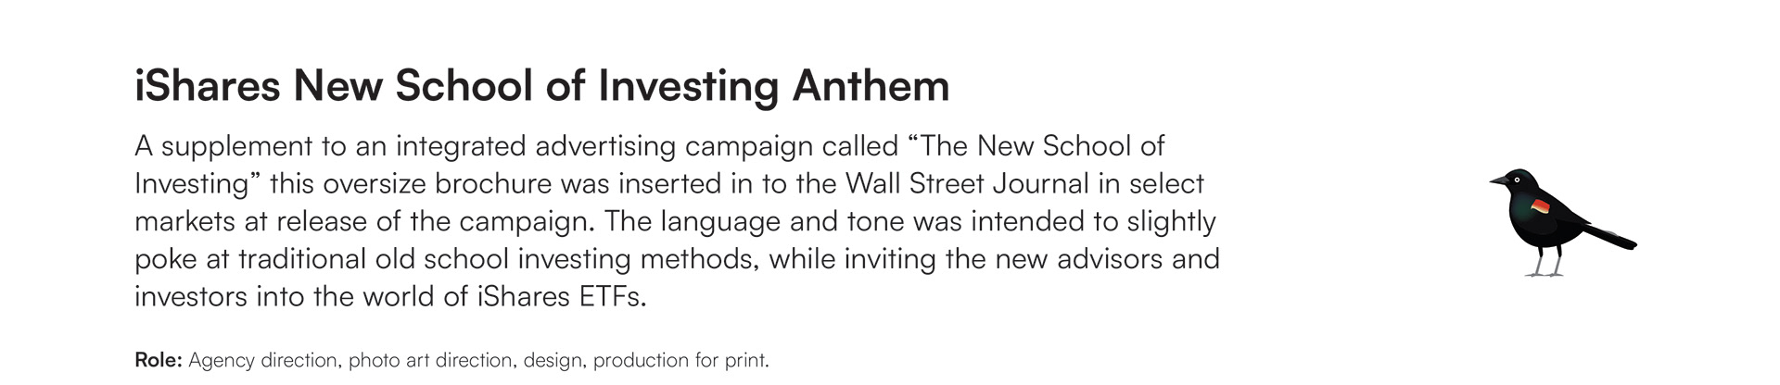Click "production for print." in the Role line
Image resolution: width=1780 pixels, height=385 pixels.
coord(681,360)
